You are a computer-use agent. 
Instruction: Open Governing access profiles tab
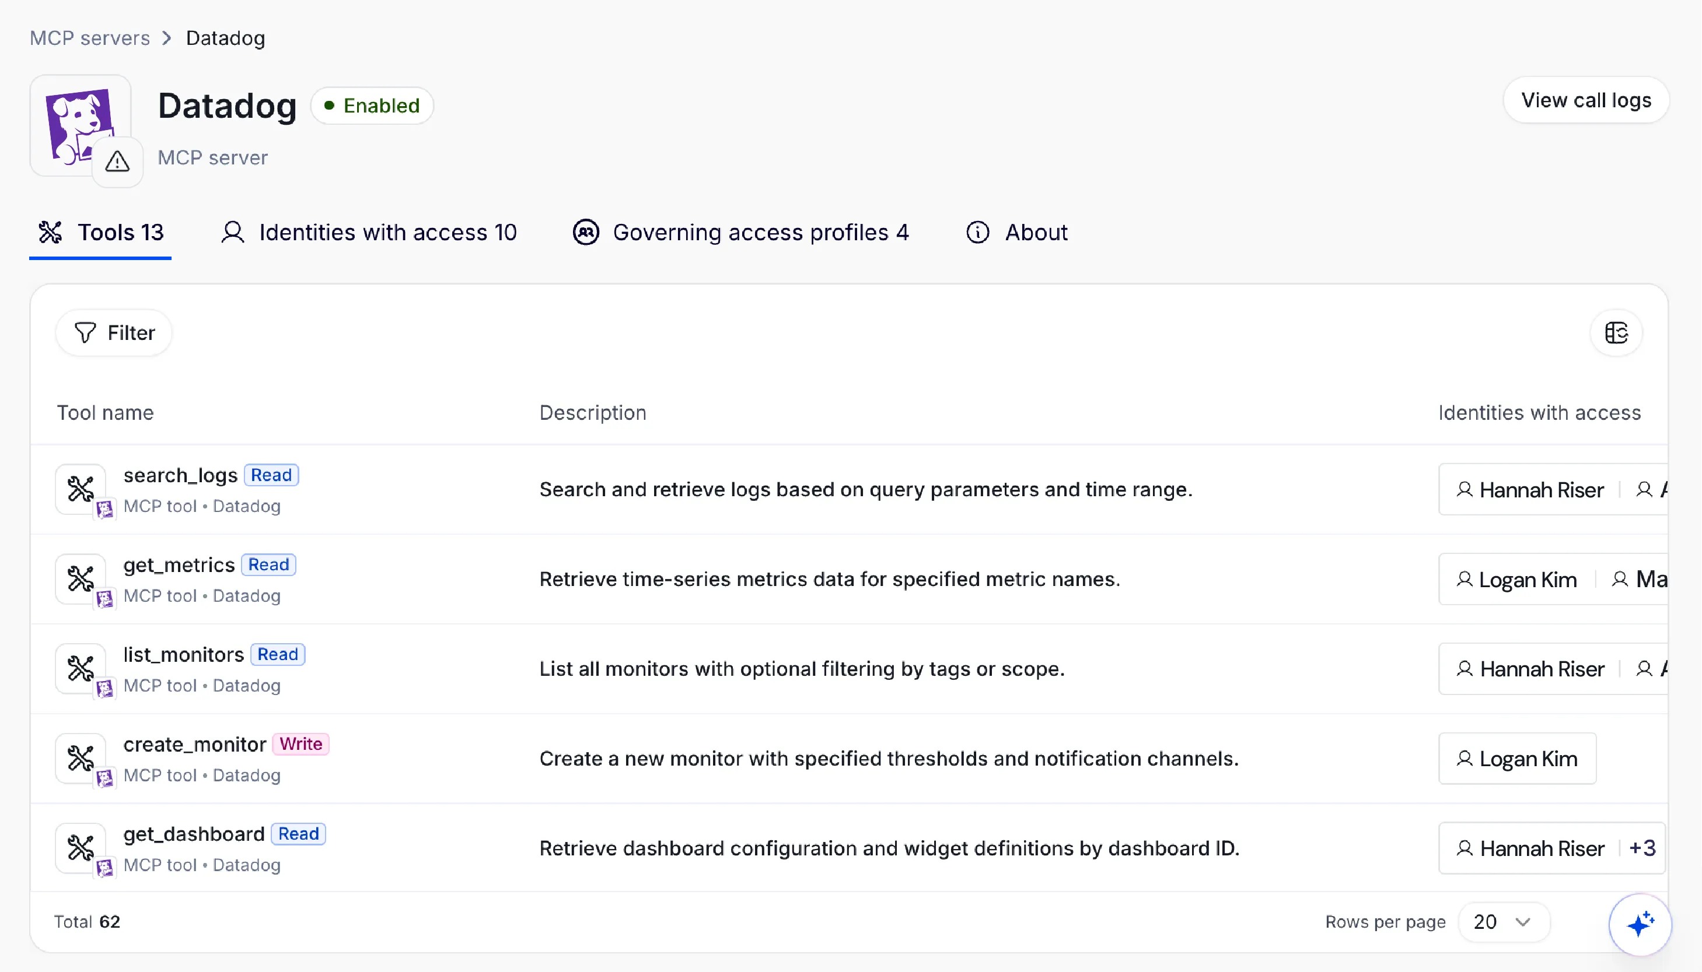(741, 232)
